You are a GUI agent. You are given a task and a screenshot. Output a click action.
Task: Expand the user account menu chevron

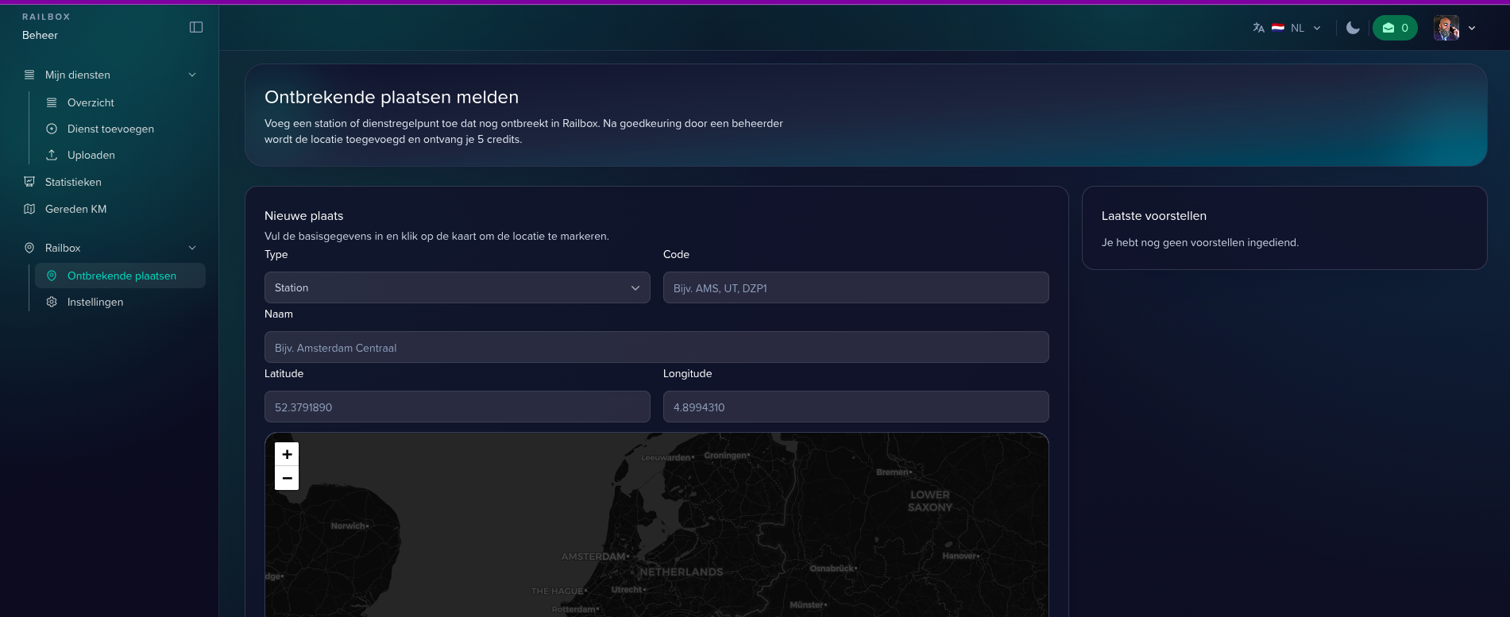[x=1472, y=28]
